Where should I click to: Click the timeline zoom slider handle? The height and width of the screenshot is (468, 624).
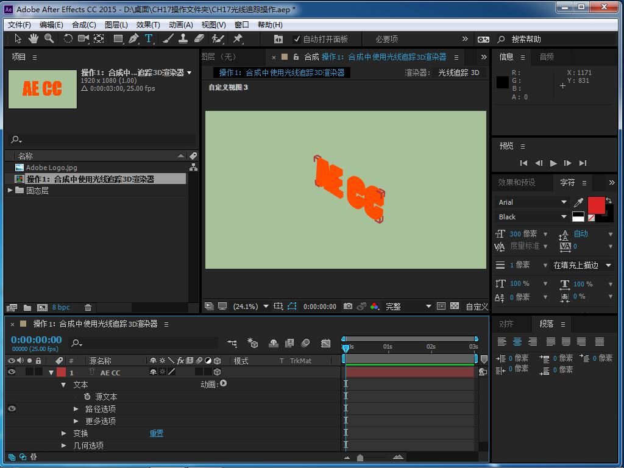point(360,458)
